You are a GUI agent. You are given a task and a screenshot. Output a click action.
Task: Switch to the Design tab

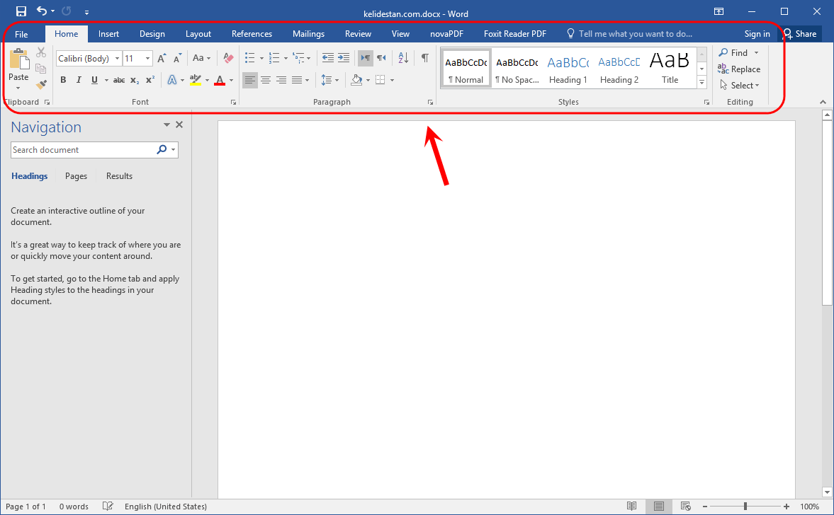tap(152, 34)
